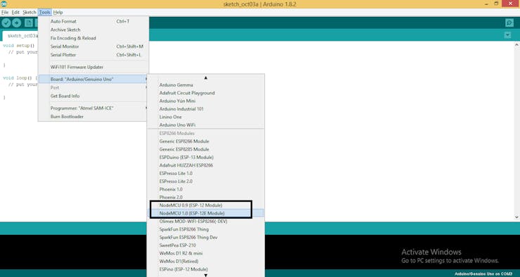
Task: Click the editor vertical scrollbar down arrow
Action: click(516, 217)
